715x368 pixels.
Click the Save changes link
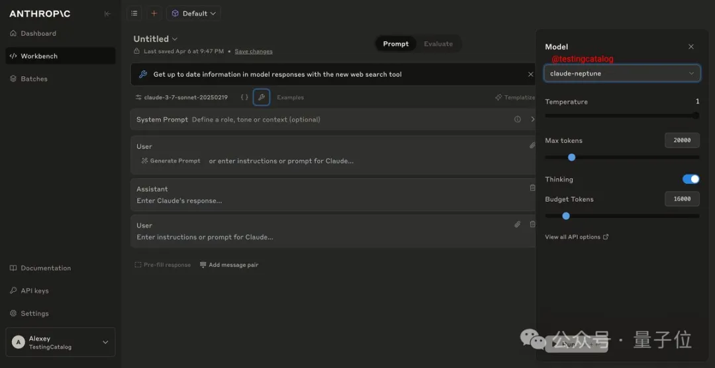click(254, 52)
